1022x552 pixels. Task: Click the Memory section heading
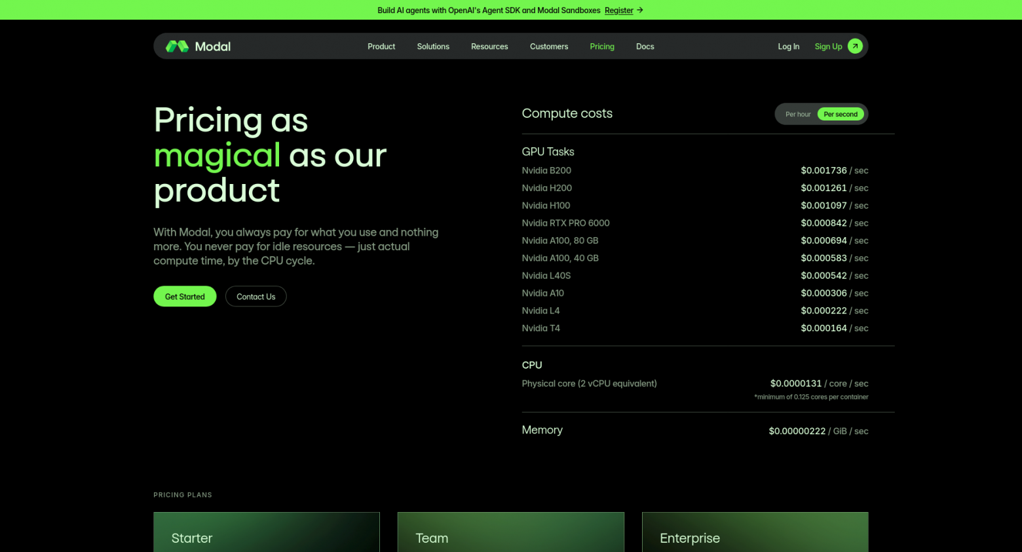tap(542, 430)
